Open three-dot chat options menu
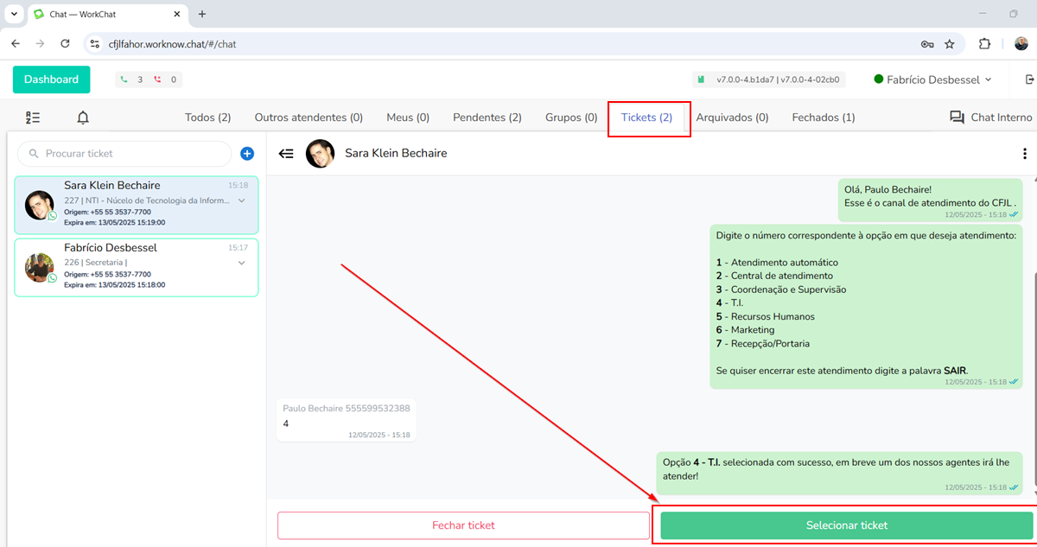Image resolution: width=1037 pixels, height=547 pixels. coord(1025,154)
